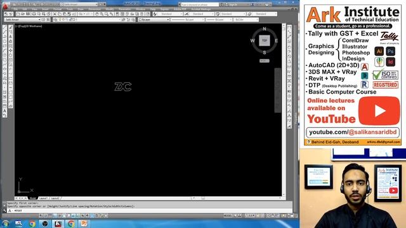Open the Dimension Style dropdown
Viewport: 406px width, 228px height.
[202, 14]
